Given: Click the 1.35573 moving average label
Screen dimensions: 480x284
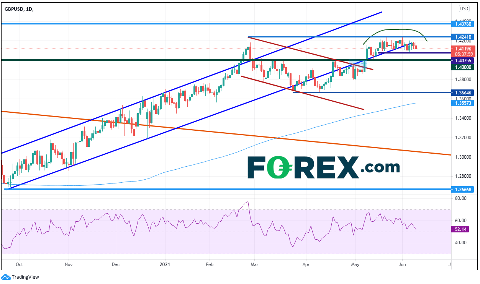Looking at the screenshot, I should 463,103.
